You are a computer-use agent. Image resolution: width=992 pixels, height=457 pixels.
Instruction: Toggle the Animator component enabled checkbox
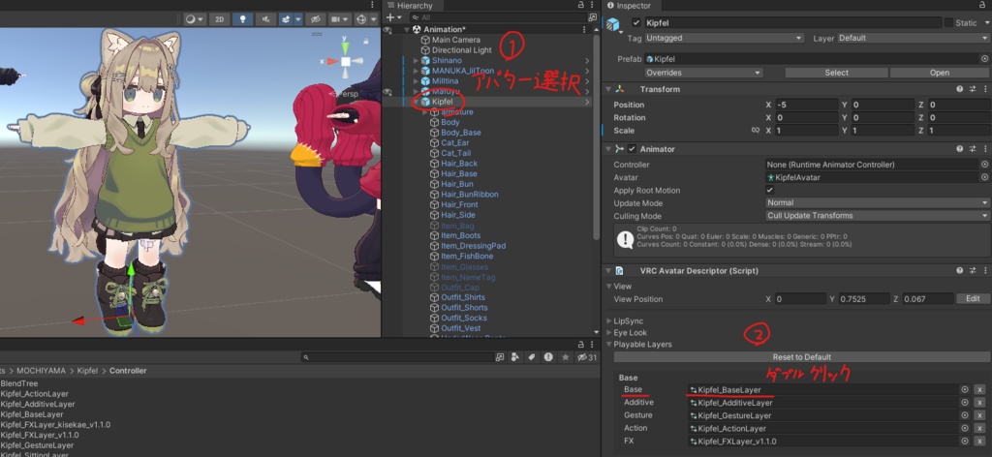[632, 149]
